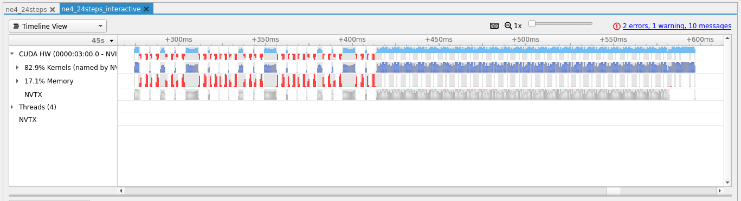Image resolution: width=741 pixels, height=201 pixels.
Task: Click the zoom out magnifier icon
Action: click(x=508, y=25)
